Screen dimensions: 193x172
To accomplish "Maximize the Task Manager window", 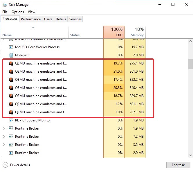I will tap(173, 5).
